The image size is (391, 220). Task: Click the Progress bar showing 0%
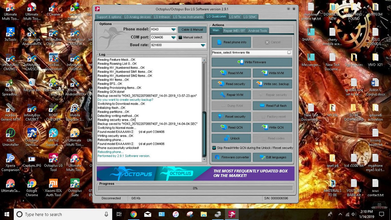(x=195, y=188)
